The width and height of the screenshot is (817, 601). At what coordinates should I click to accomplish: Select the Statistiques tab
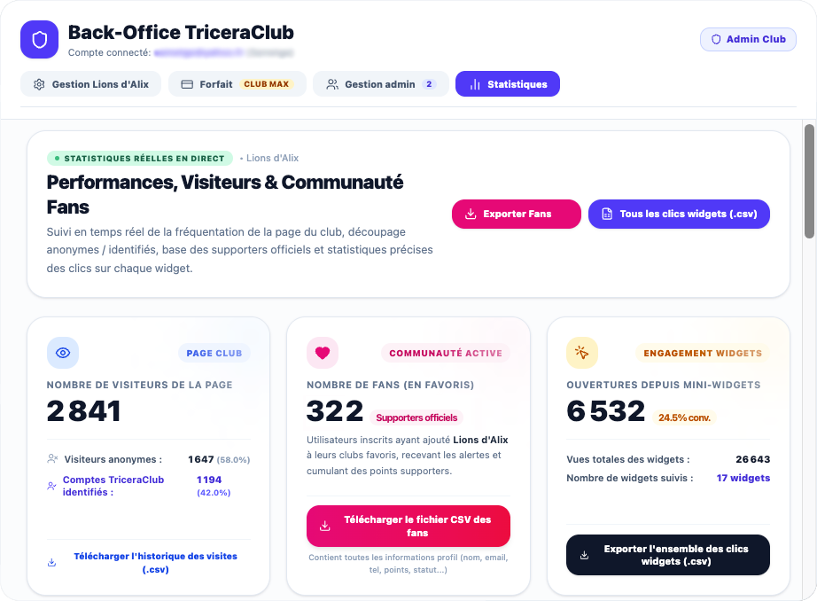pos(508,84)
